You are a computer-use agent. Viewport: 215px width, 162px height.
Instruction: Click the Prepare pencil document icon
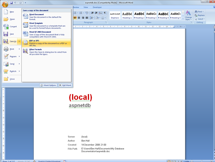tap(6, 56)
